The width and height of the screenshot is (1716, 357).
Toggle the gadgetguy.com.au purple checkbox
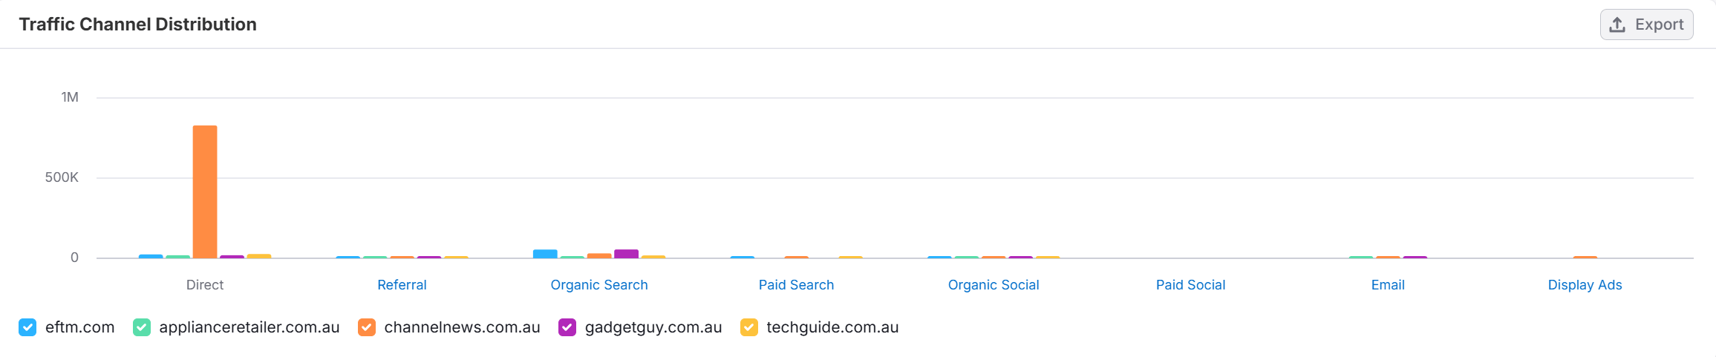567,327
